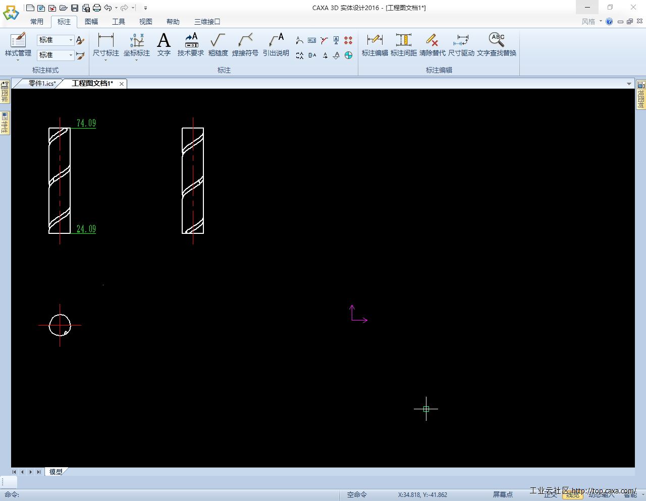The image size is (646, 501).
Task: Open the 坐标标注 dropdown arrow
Action: [x=136, y=60]
